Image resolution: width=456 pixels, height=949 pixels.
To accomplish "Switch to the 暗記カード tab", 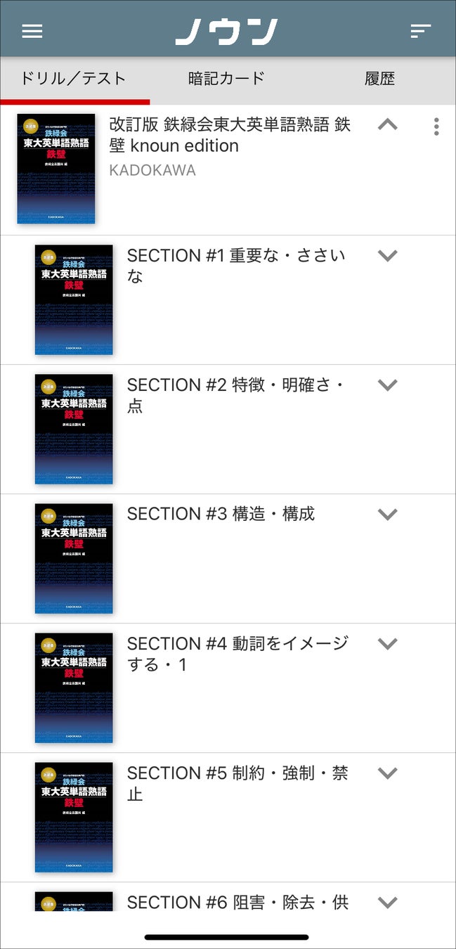I will (x=227, y=78).
